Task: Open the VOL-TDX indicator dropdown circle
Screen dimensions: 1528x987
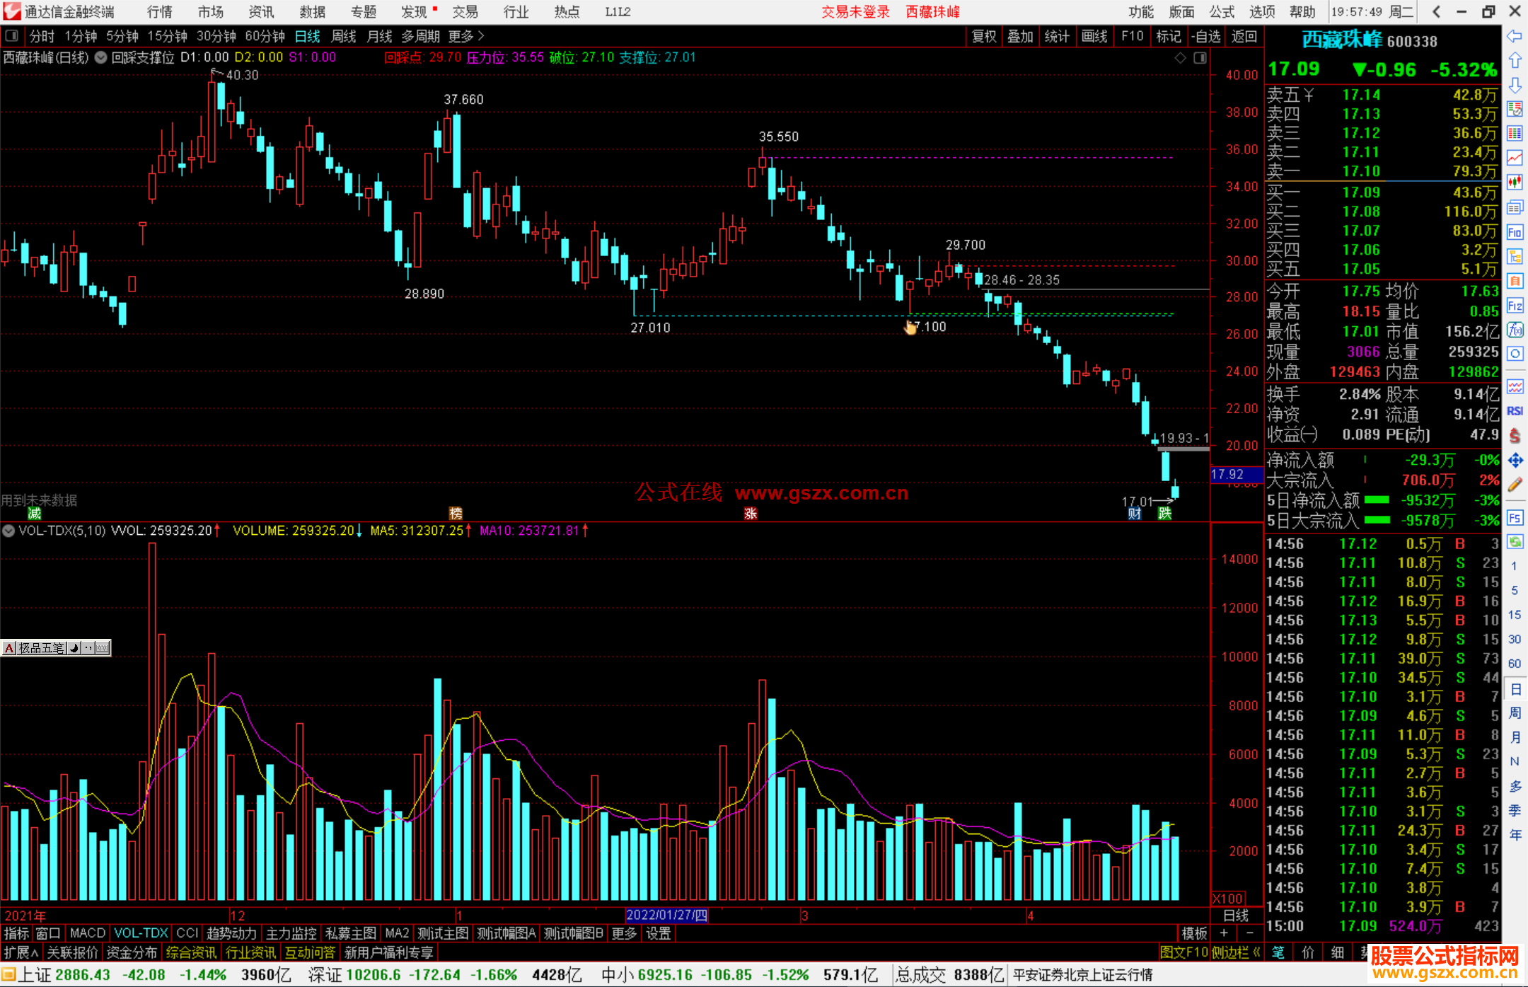Action: point(8,531)
